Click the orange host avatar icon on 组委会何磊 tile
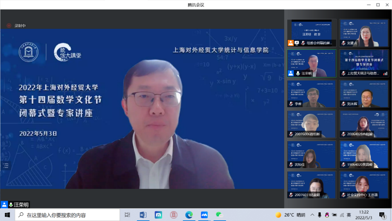This screenshot has width=392, height=221. (291, 43)
